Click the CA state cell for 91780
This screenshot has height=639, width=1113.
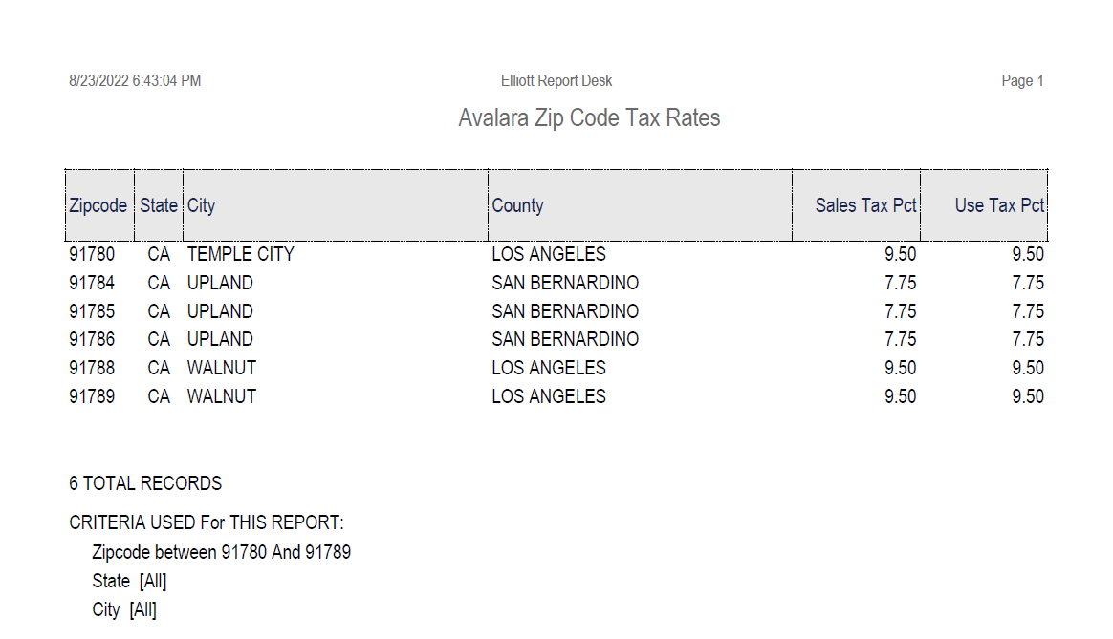[x=159, y=255]
